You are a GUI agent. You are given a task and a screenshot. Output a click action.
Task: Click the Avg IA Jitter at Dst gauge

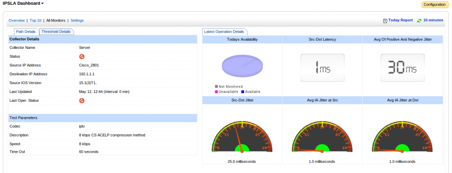pyautogui.click(x=403, y=136)
